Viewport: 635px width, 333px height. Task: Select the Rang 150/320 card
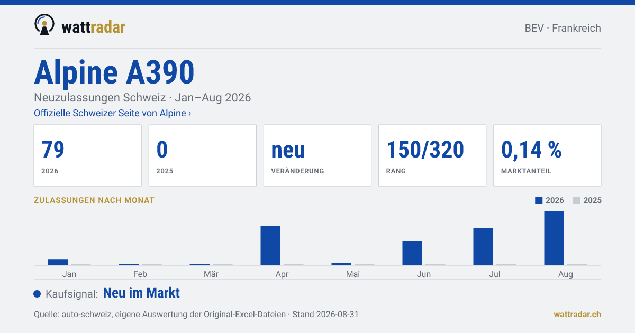(432, 155)
